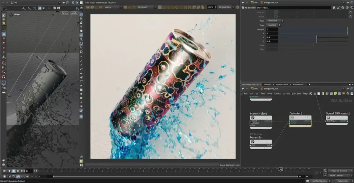
Task: Open the Preferences menu in render view
Action: (101, 3)
